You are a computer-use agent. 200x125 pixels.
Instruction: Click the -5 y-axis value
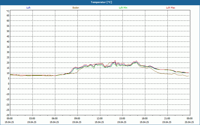[8, 89]
